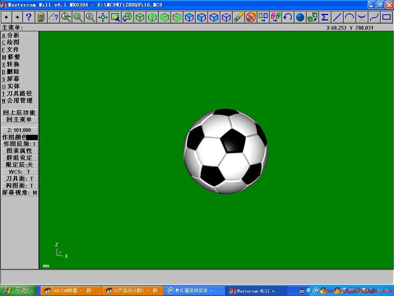Click the green squares translate icon
This screenshot has width=394, height=296.
coord(263,17)
